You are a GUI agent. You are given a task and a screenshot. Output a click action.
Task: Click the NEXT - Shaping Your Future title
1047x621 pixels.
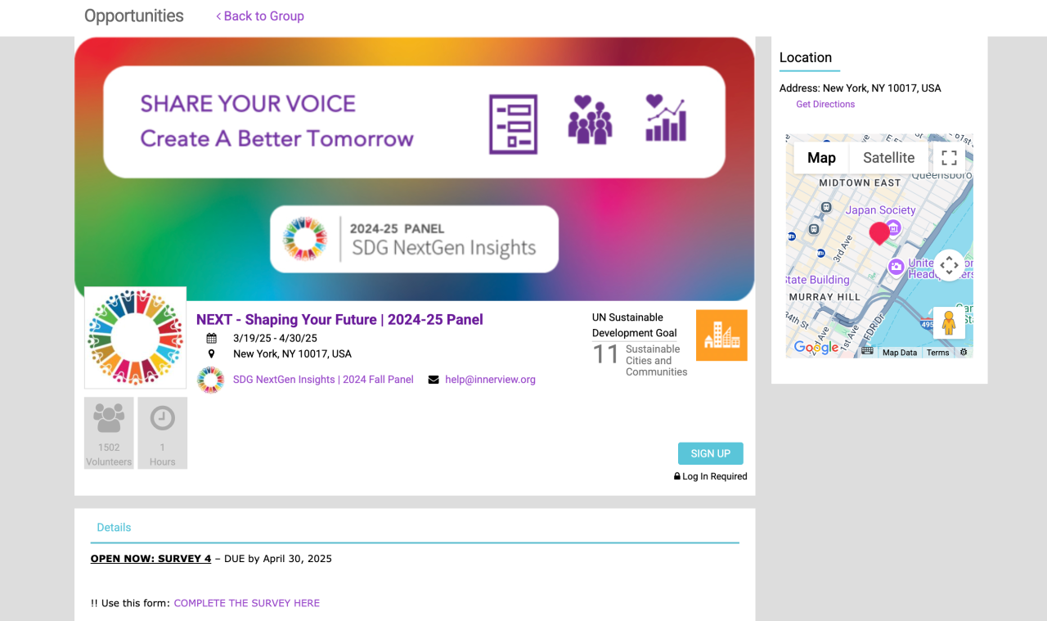coord(339,319)
